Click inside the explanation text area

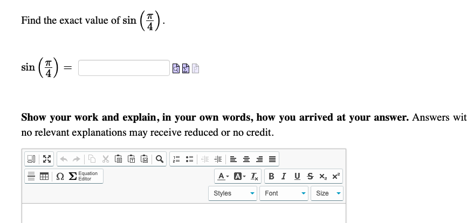pos(184,213)
